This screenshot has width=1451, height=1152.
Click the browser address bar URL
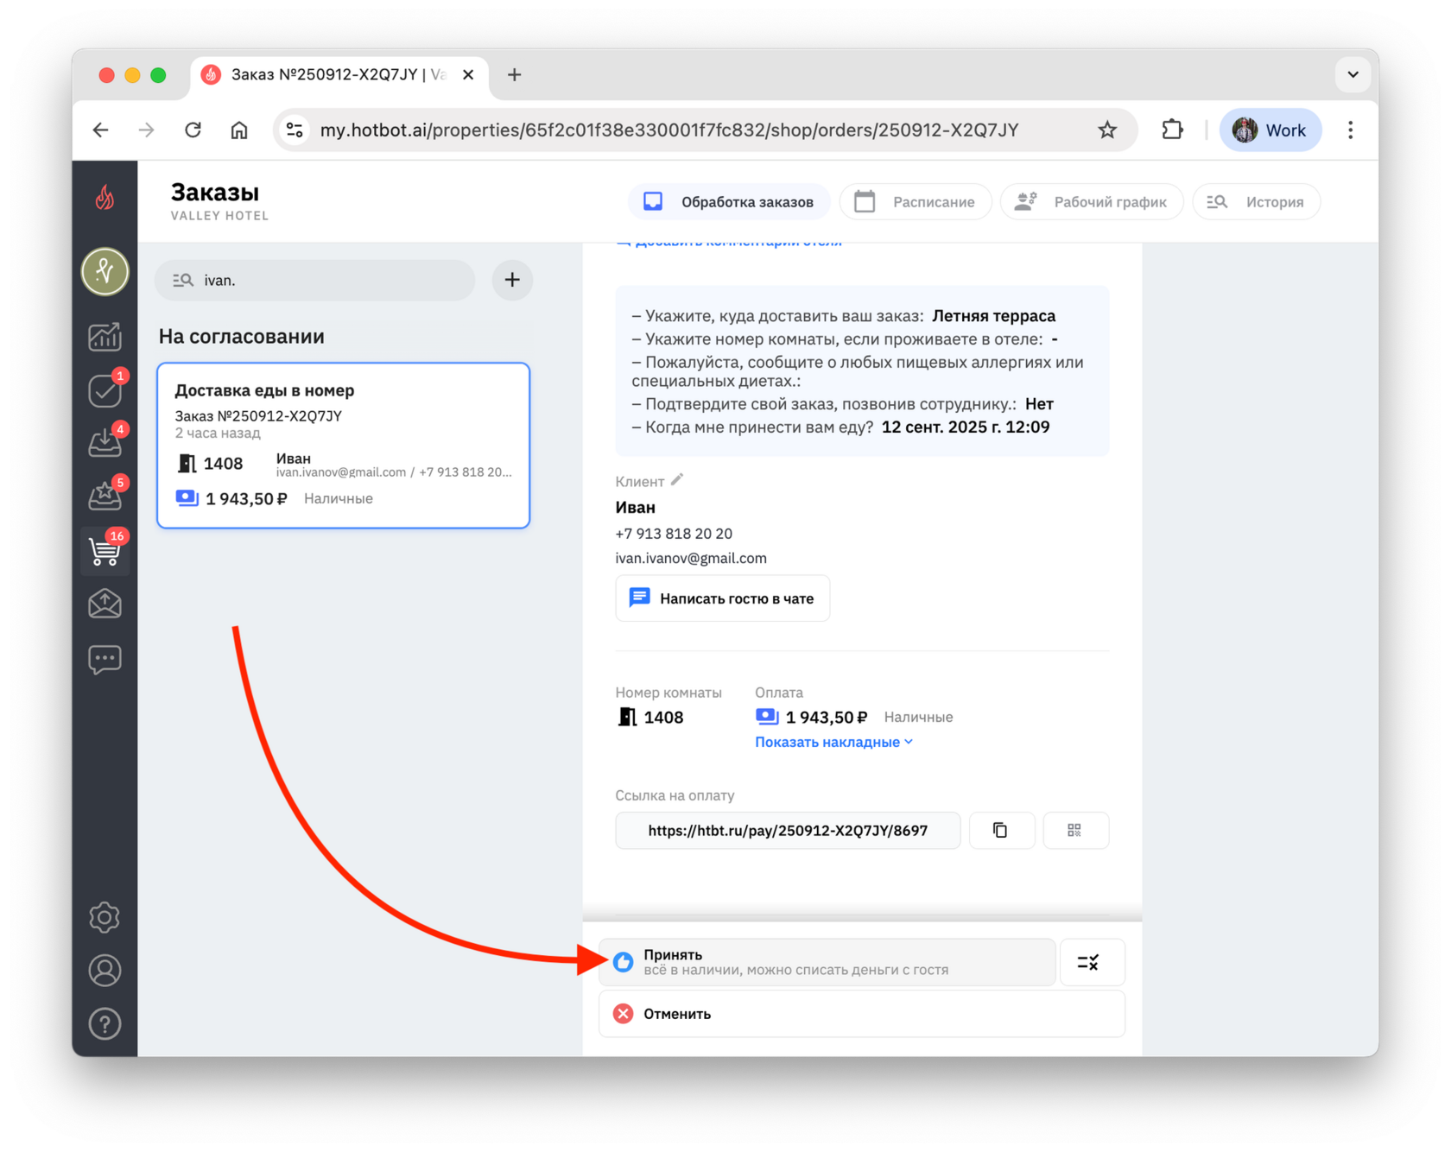click(669, 130)
